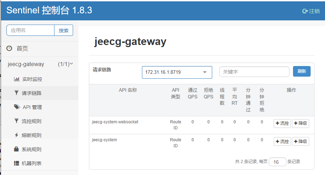Click the bar chart icon for 实时监控

pyautogui.click(x=17, y=79)
